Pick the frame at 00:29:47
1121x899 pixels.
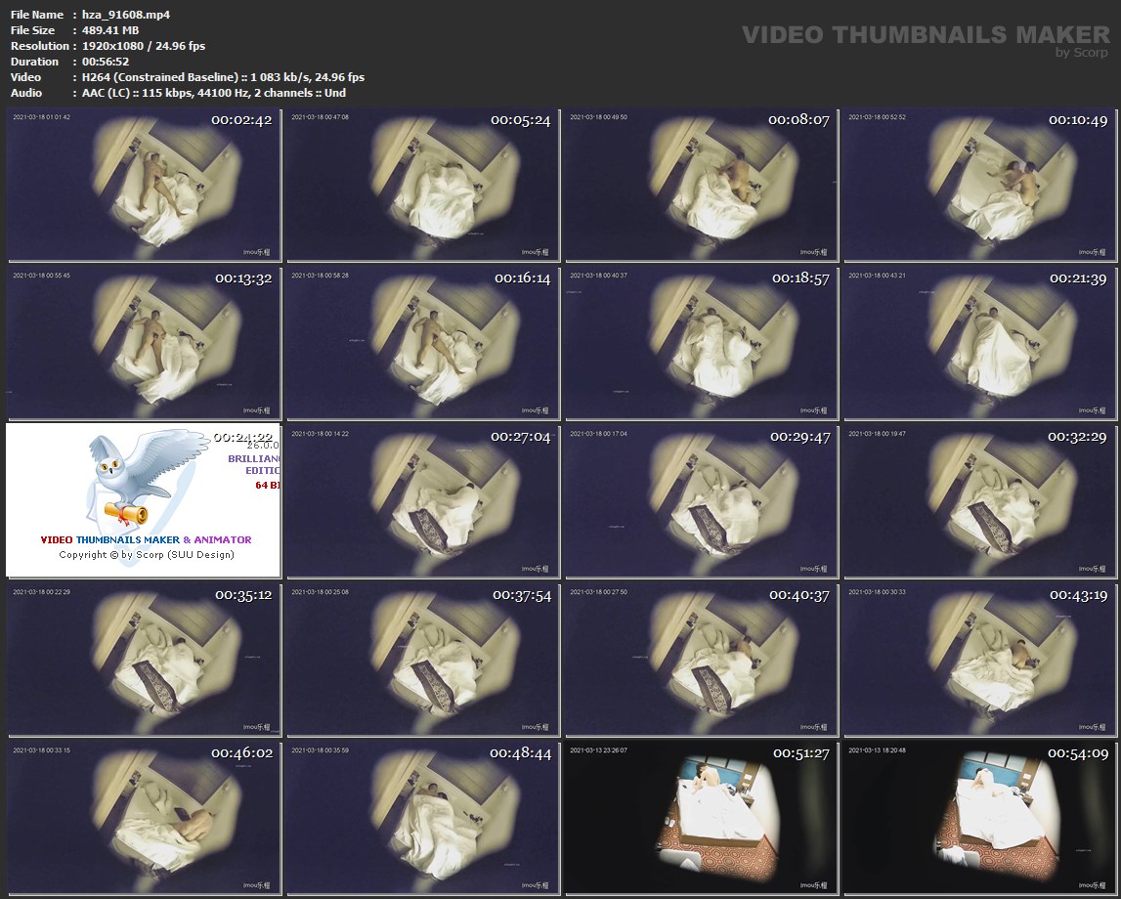(701, 501)
